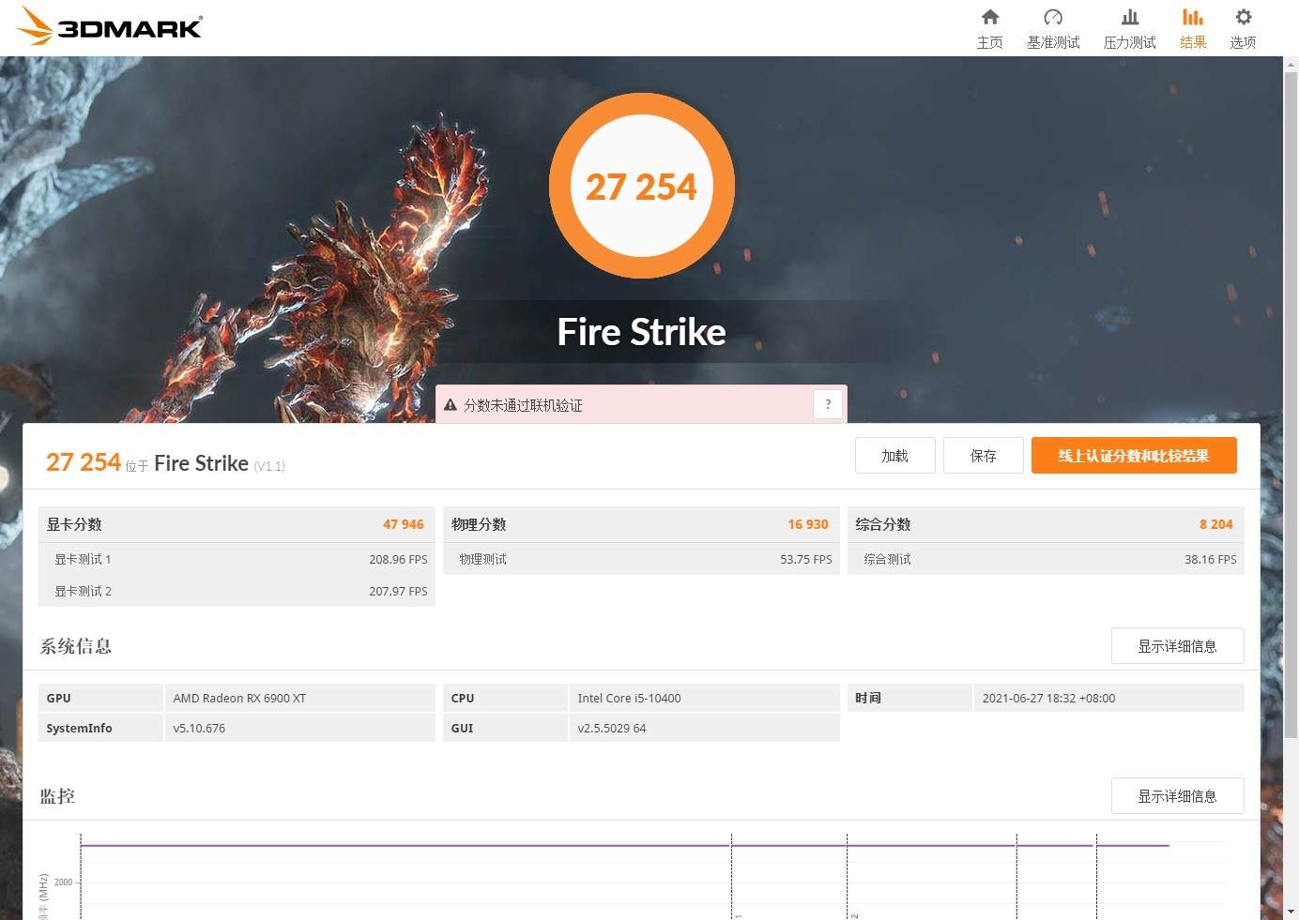
Task: Click the 物理分数 16 930 value
Action: tap(808, 524)
